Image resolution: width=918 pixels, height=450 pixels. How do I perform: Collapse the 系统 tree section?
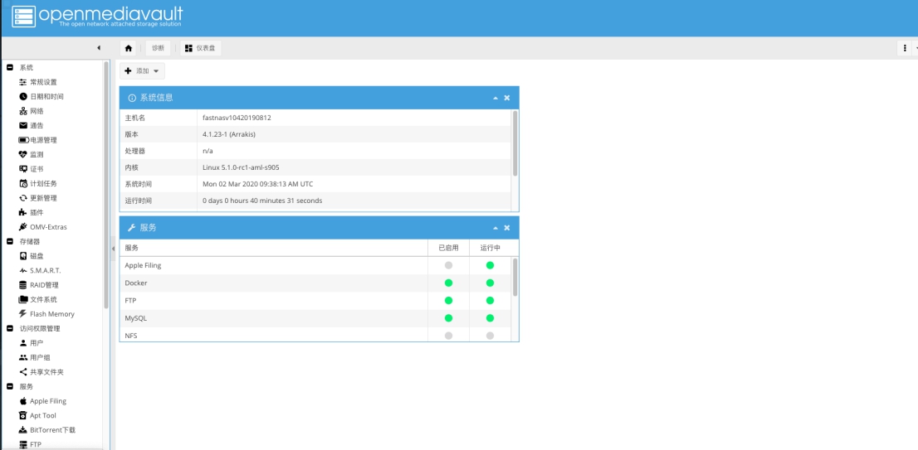pos(10,67)
